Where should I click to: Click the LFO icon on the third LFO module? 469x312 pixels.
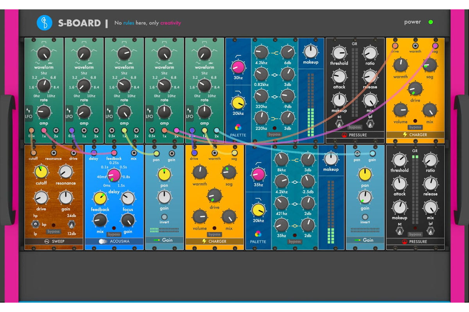(109, 111)
